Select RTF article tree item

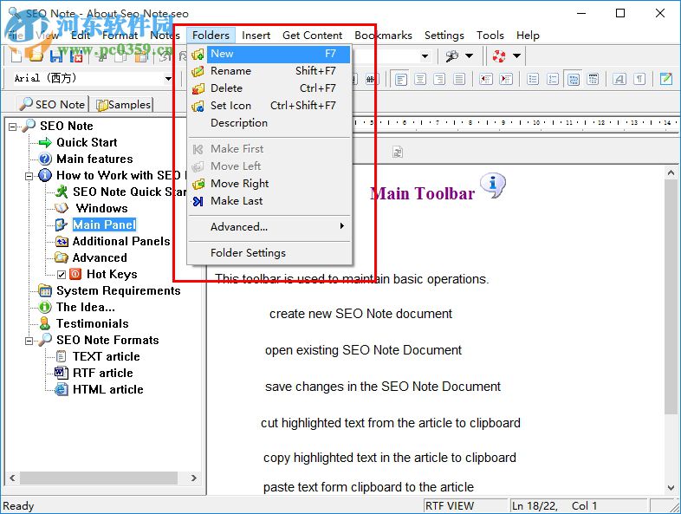pyautogui.click(x=102, y=374)
